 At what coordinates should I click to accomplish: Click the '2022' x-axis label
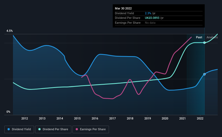[x=200, y=118]
